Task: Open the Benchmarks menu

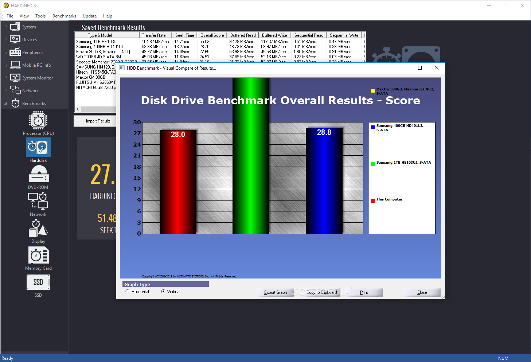Action: click(64, 16)
